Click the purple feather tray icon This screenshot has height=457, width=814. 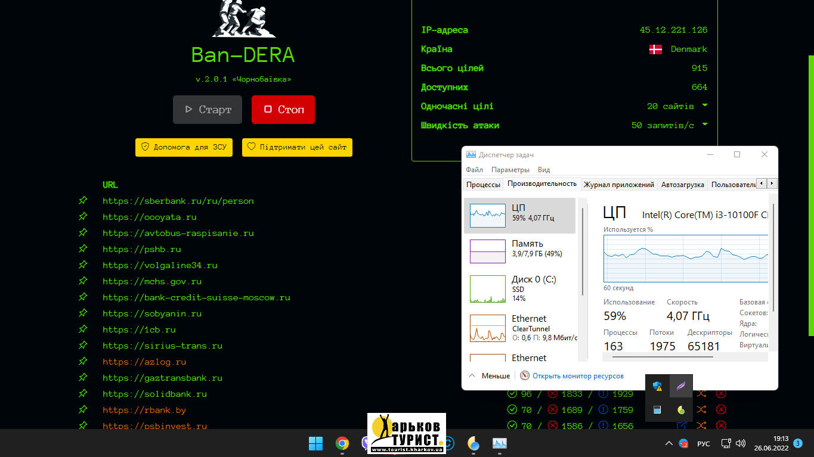[680, 387]
